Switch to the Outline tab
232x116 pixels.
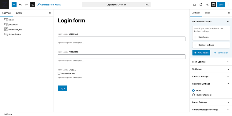point(19,13)
